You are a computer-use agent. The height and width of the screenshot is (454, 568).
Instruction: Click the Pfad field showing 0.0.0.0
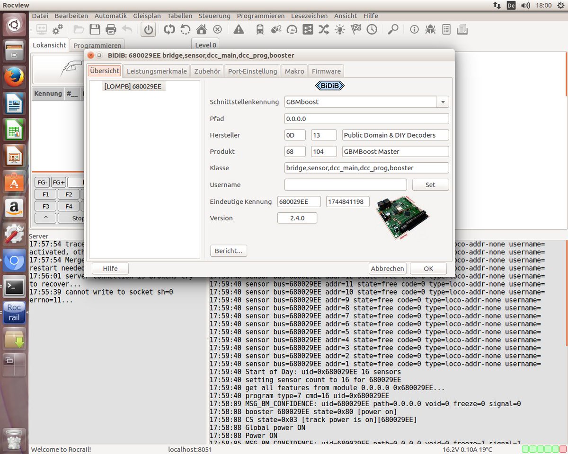367,119
